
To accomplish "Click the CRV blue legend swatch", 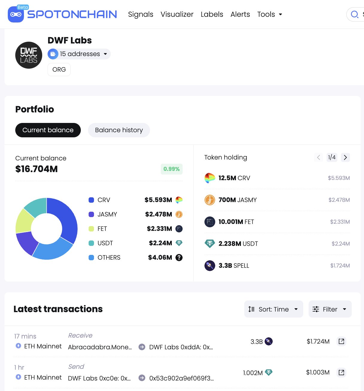I will 91,200.
